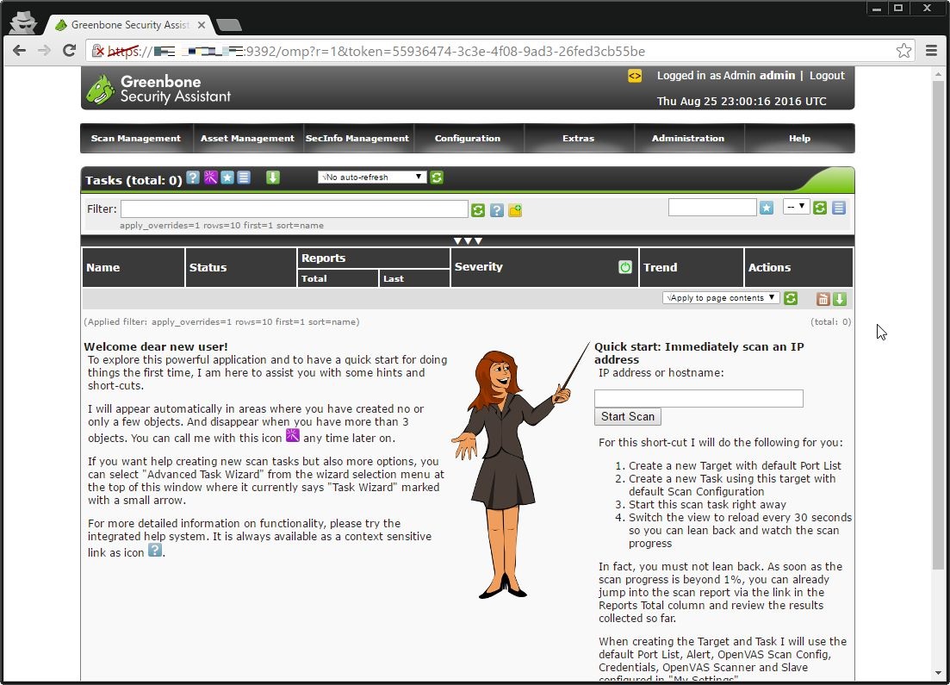Open the Administration menu
Screen dimensions: 950x685
(688, 138)
